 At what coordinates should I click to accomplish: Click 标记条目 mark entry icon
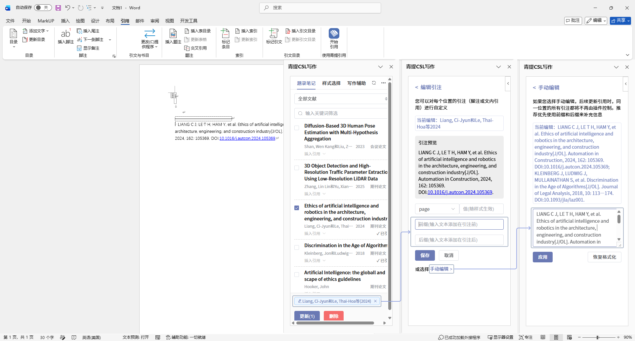226,38
